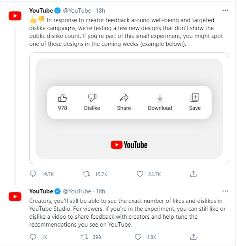237x246 pixels.
Task: Click reply icon on first tweet
Action: (x=33, y=174)
